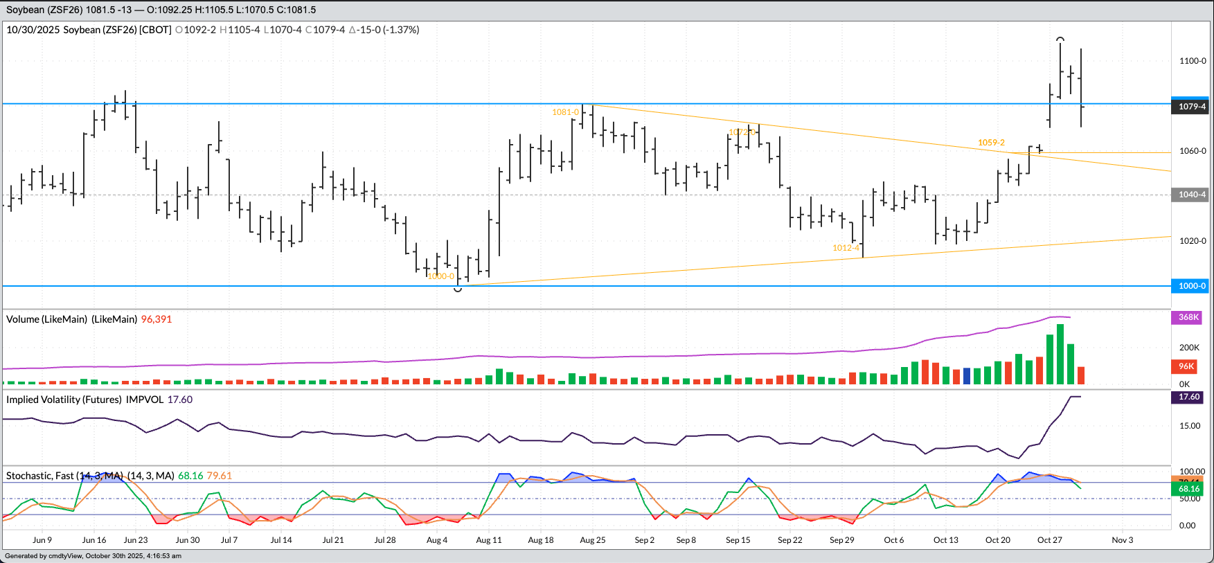Select the blue 1000-0 support level label
Viewport: 1214px width, 563px height.
1191,285
